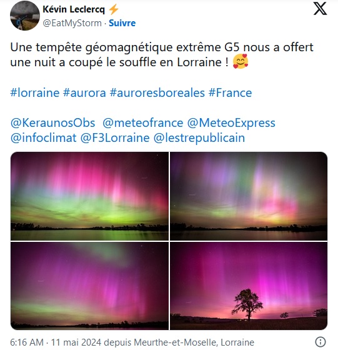The image size is (338, 350).
Task: Open the X logo icon
Action: coord(320,9)
